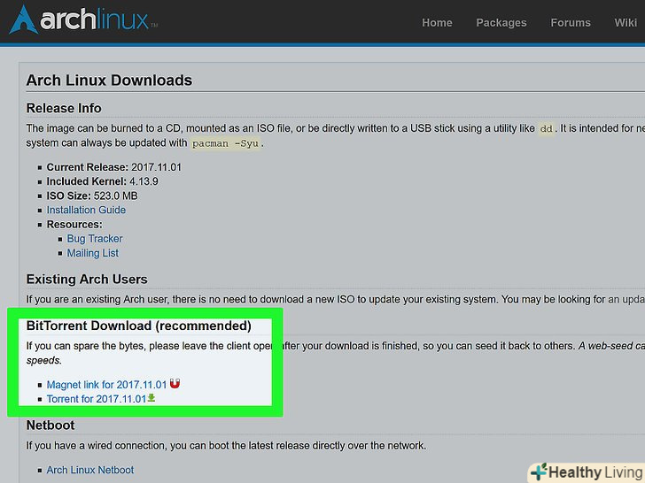Viewport: 645px width, 483px height.
Task: Click the Netboot heading
Action: pos(51,425)
